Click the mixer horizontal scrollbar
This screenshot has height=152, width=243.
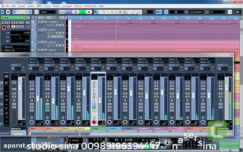(x=60, y=134)
